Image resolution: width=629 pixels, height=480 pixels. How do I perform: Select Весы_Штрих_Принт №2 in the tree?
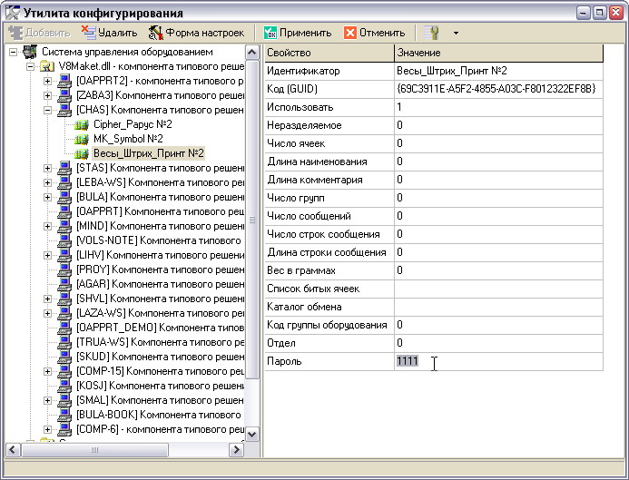coord(149,153)
